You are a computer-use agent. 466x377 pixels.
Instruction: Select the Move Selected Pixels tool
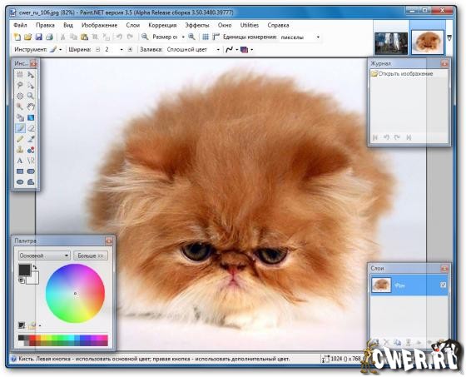pyautogui.click(x=31, y=74)
